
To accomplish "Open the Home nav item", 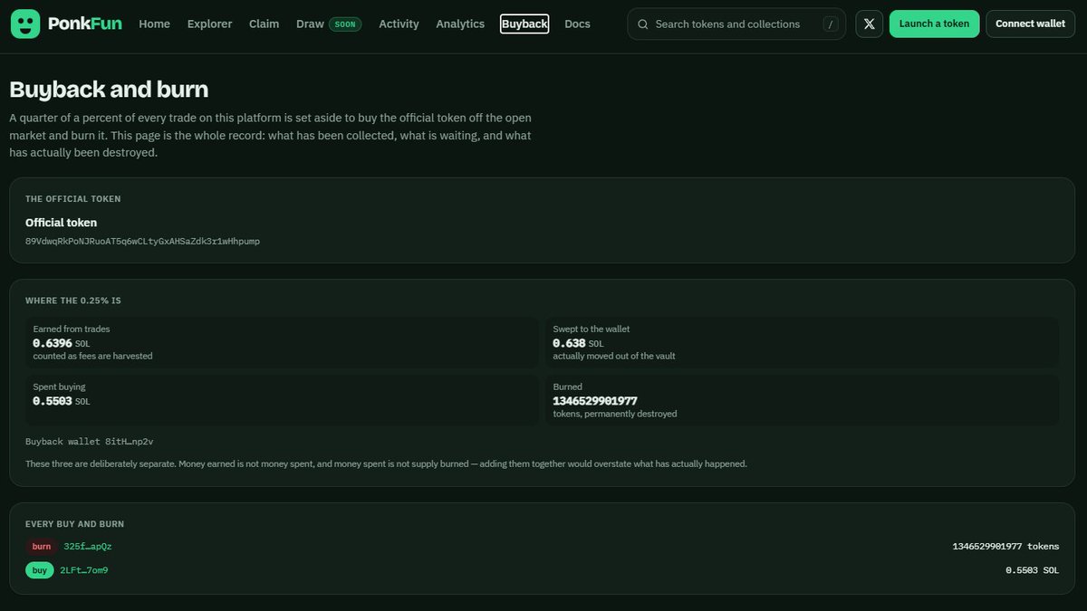I will tap(154, 24).
